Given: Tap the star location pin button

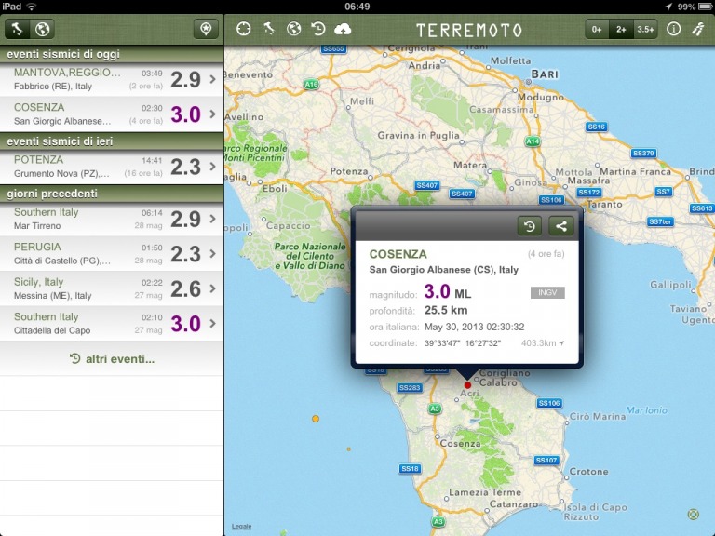Looking at the screenshot, I should (x=206, y=29).
